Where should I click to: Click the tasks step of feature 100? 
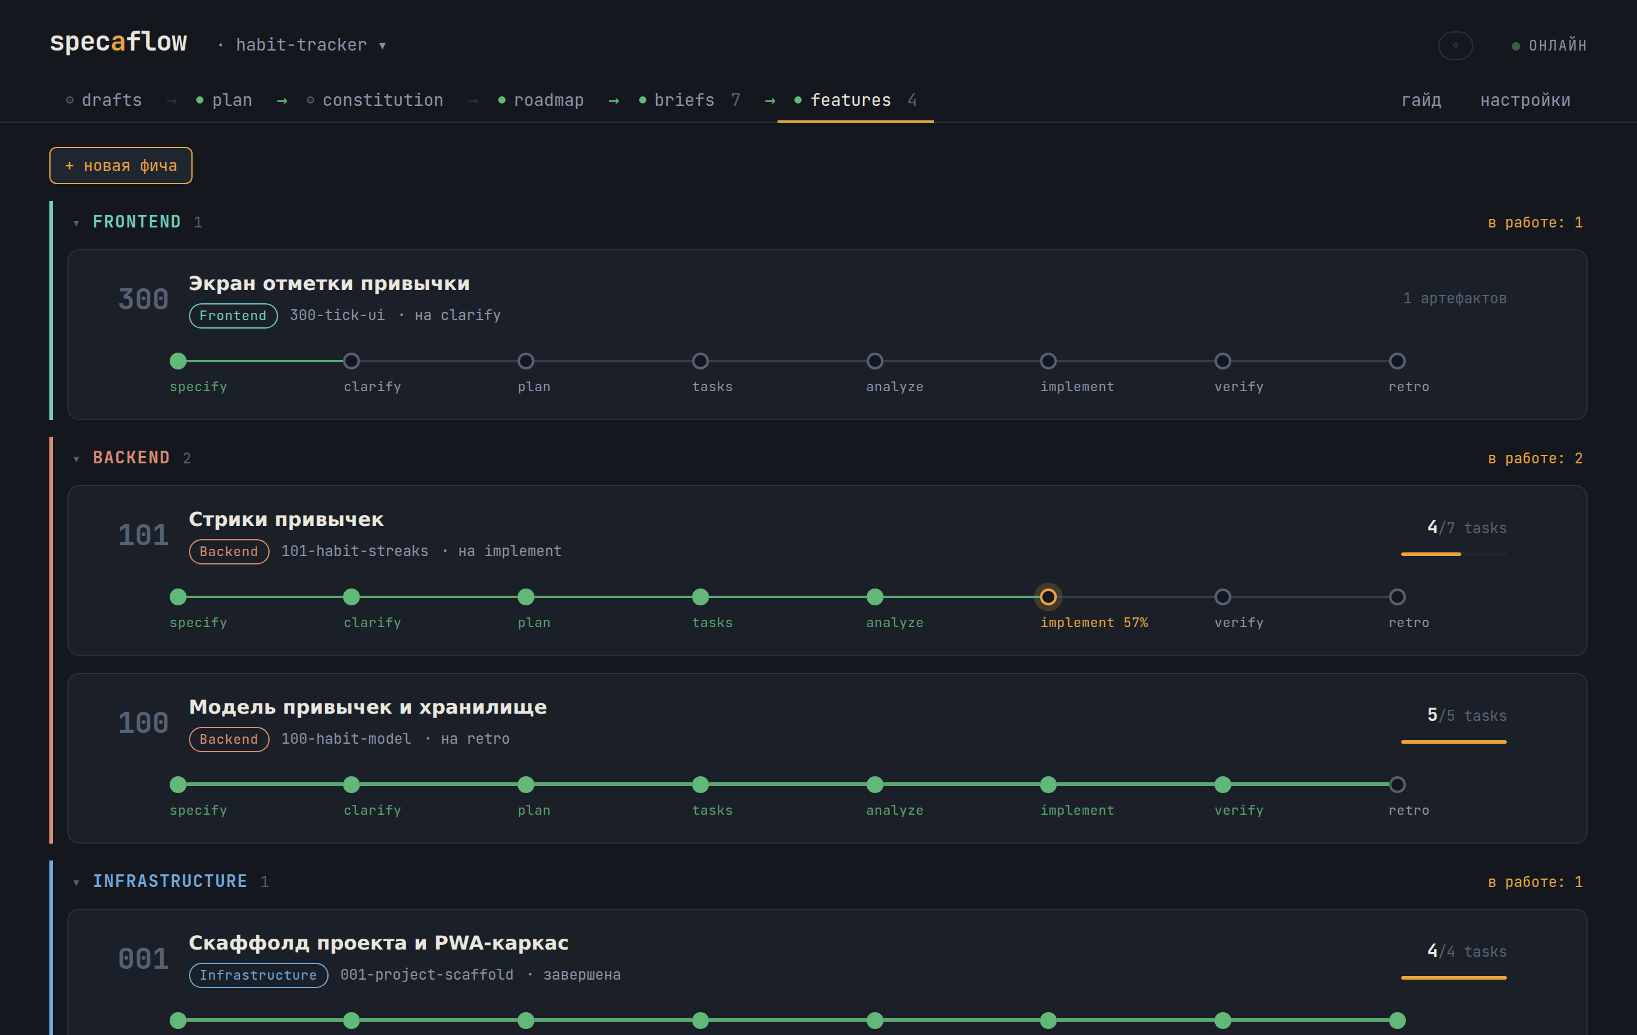[x=700, y=784]
